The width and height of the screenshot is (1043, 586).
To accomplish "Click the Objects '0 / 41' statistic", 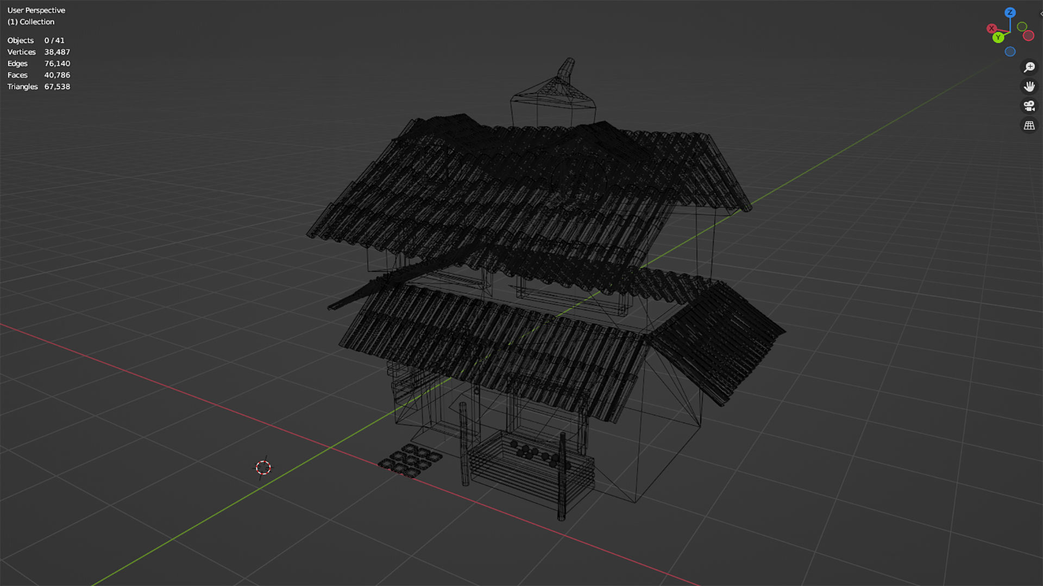I will tap(54, 41).
